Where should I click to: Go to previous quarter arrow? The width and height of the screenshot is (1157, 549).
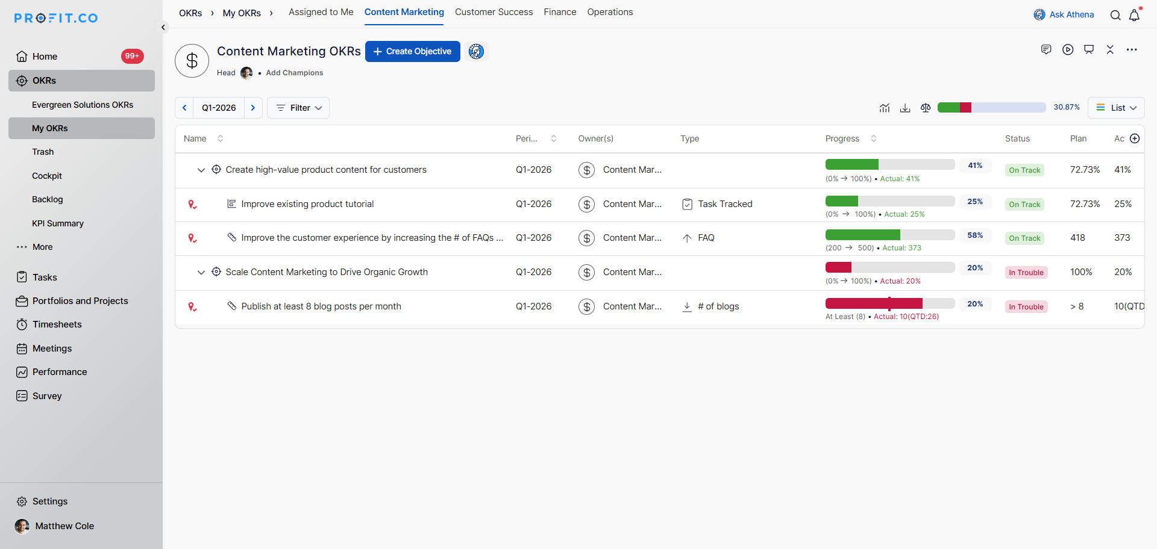184,108
